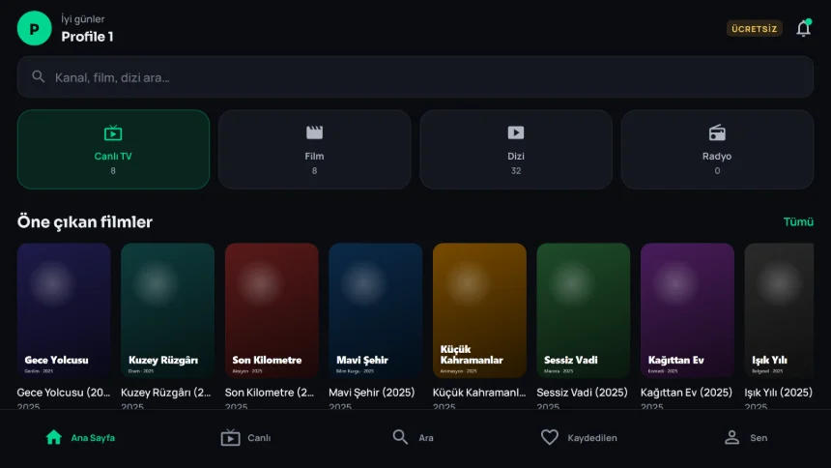
Task: Click the 'Sessiz Vadi (2025)' title text
Action: click(582, 393)
